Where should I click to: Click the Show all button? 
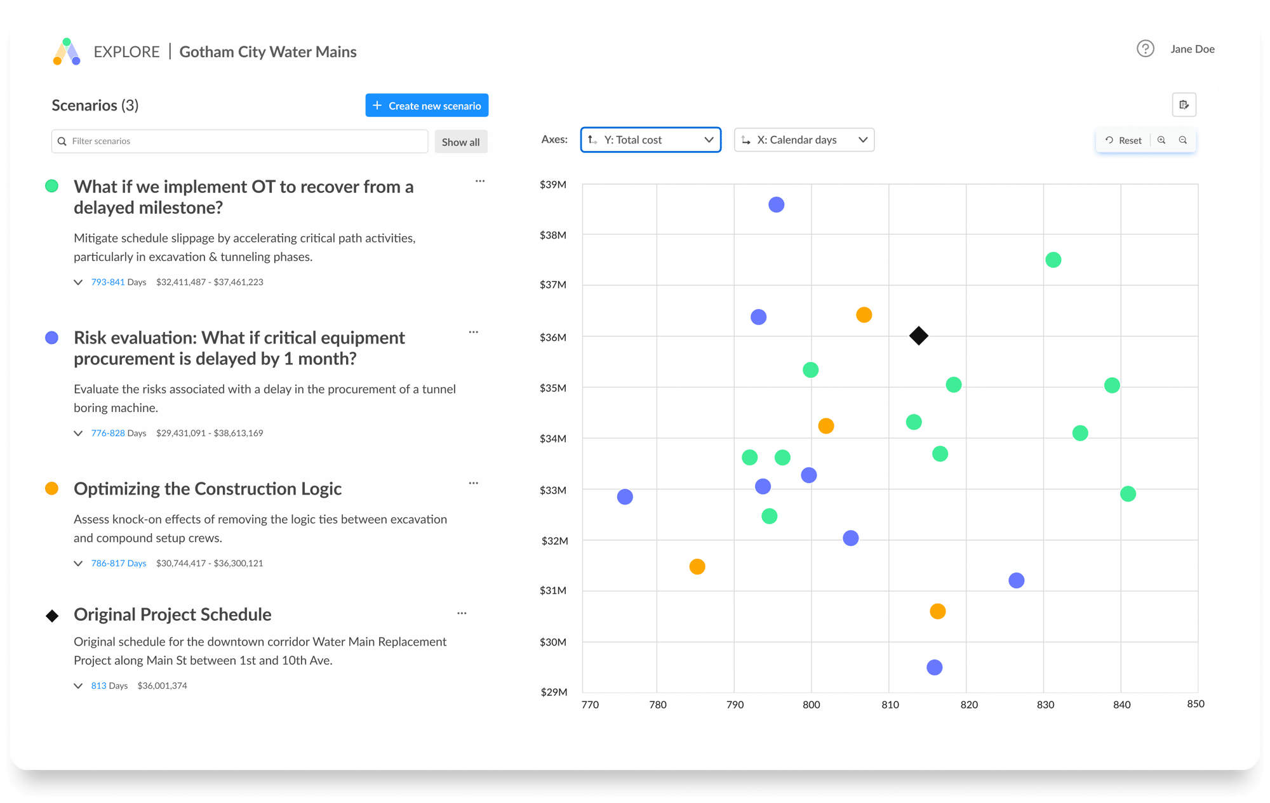click(460, 142)
